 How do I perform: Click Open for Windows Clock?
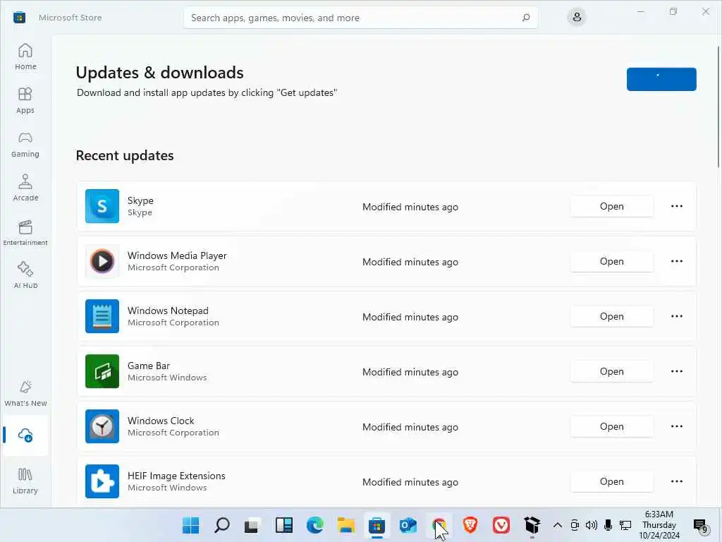611,426
